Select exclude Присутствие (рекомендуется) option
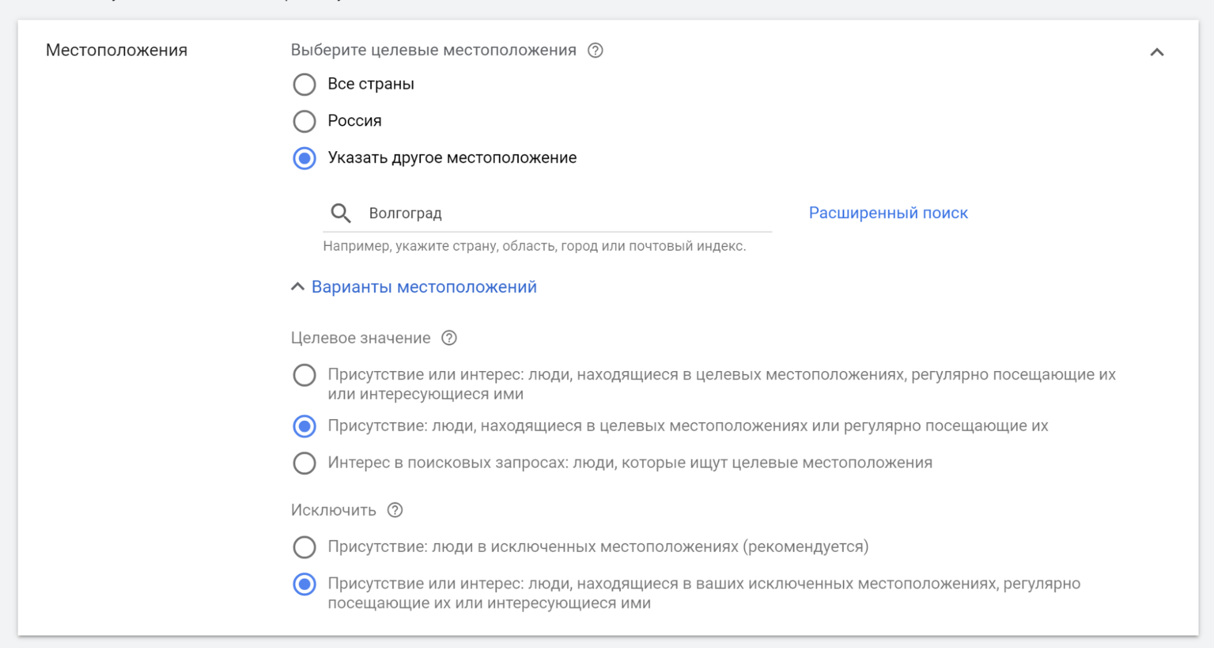 click(304, 547)
